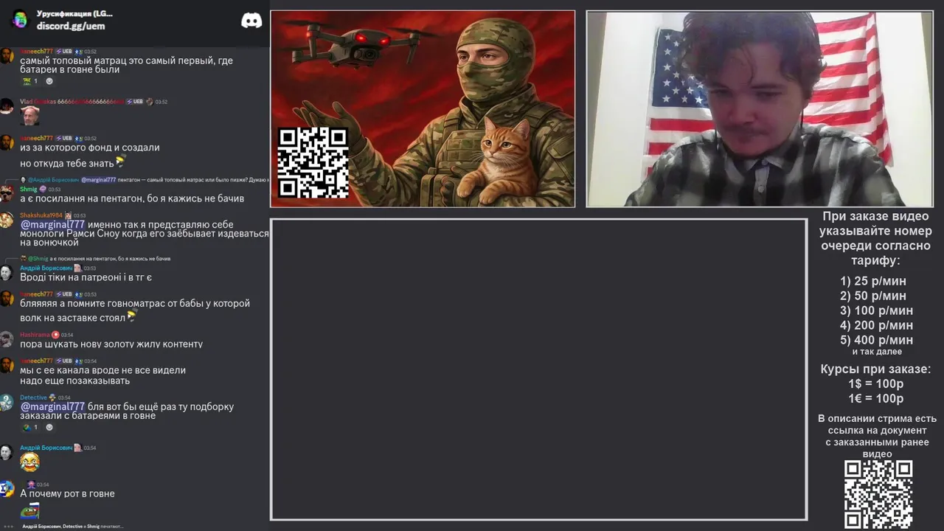Screen dimensions: 944x531
Task: Click the typing indicator text at chat bottom
Action: point(72,527)
